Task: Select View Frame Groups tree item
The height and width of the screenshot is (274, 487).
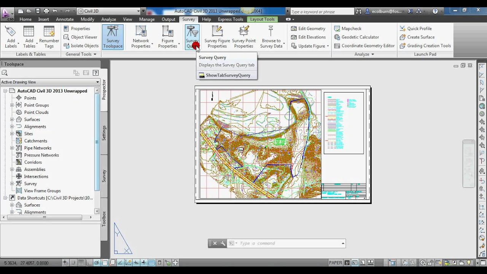Action: (42, 191)
